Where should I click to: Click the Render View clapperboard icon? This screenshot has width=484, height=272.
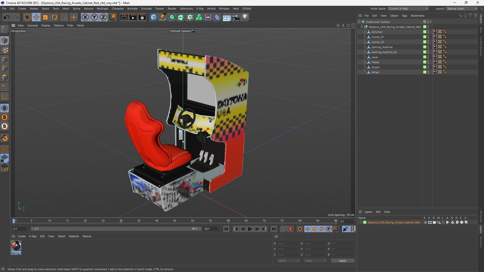coord(124,17)
